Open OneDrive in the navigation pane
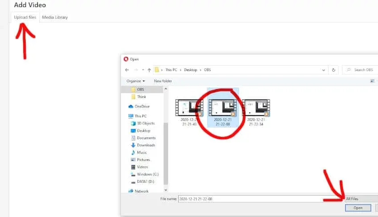The image size is (378, 217). (142, 106)
